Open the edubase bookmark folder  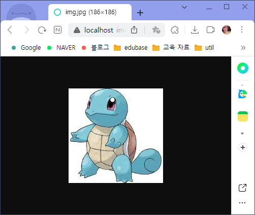pyautogui.click(x=131, y=48)
